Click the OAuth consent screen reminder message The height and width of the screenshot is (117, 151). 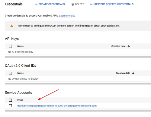(69, 26)
